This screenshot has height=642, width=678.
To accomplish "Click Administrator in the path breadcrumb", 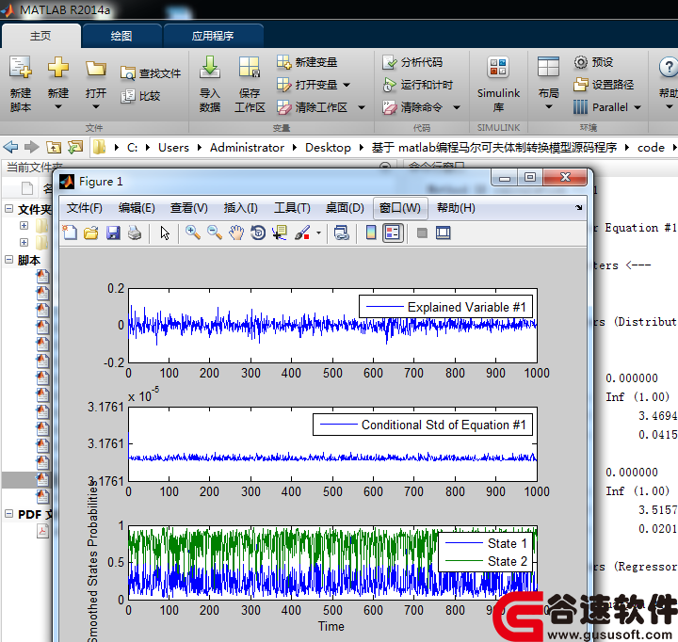I will tap(247, 148).
